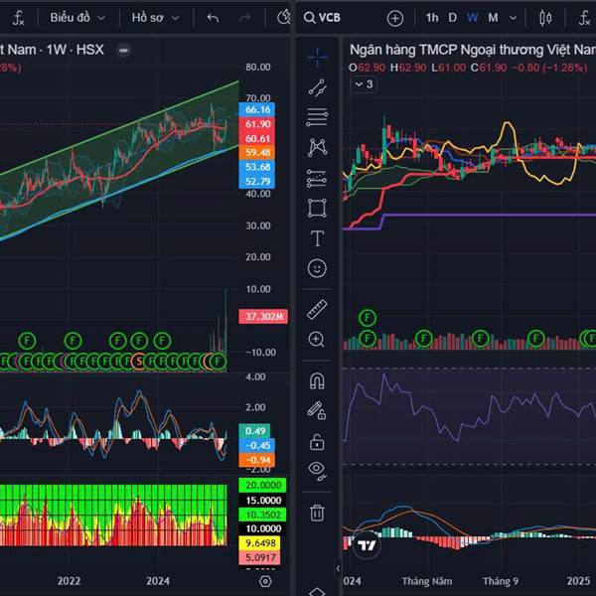Viewport: 596px width, 596px height.
Task: Click the upper F marker in right chart
Action: (368, 318)
